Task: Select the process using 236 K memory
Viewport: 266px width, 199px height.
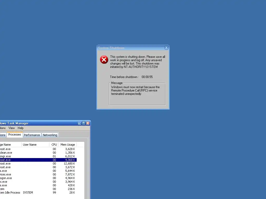Action: point(38,189)
